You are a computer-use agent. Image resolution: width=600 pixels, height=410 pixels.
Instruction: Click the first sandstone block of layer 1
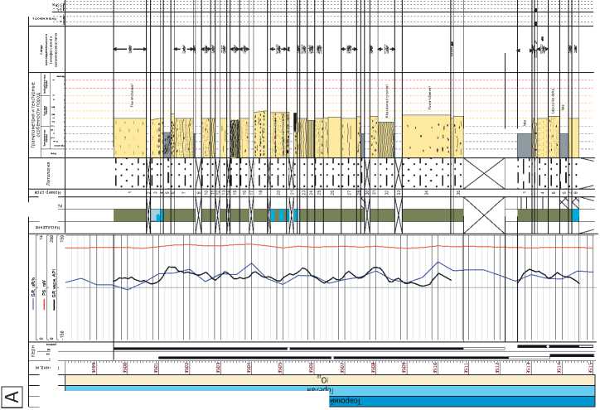(x=130, y=137)
